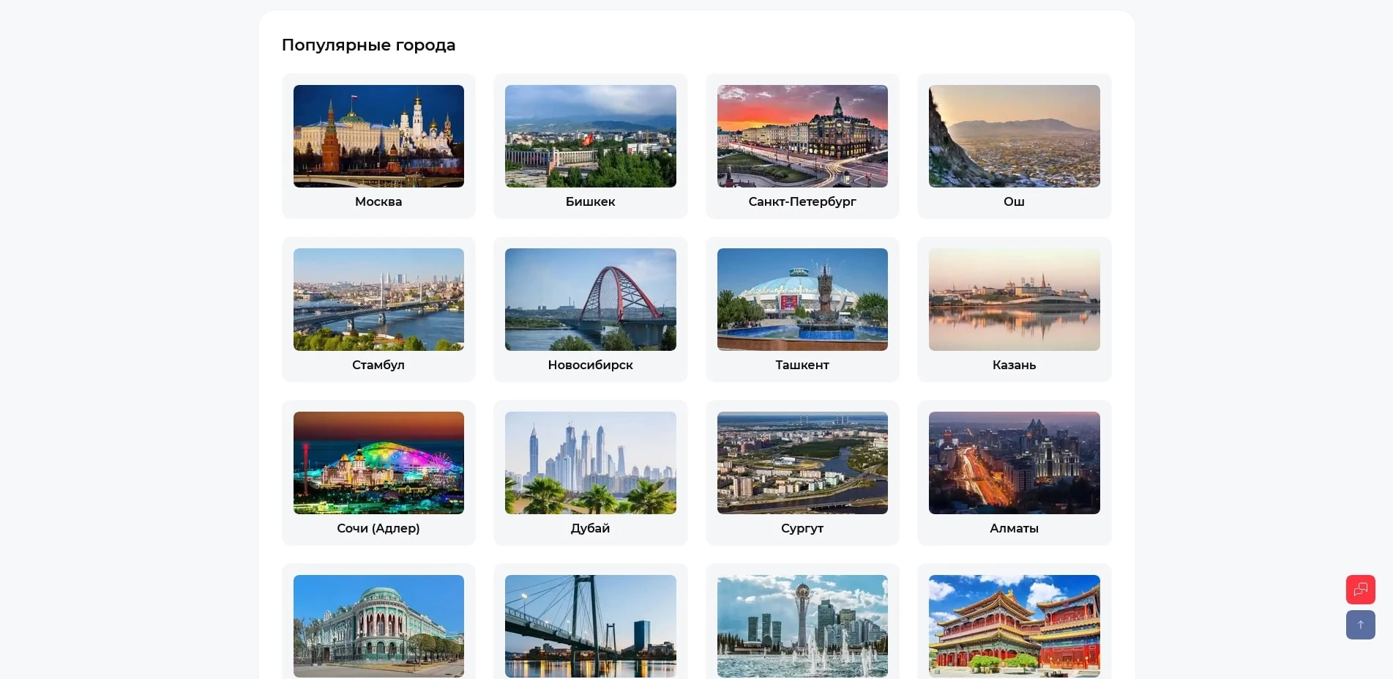The width and height of the screenshot is (1393, 679).
Task: Click the Санкт-Петербург city image
Action: point(802,136)
